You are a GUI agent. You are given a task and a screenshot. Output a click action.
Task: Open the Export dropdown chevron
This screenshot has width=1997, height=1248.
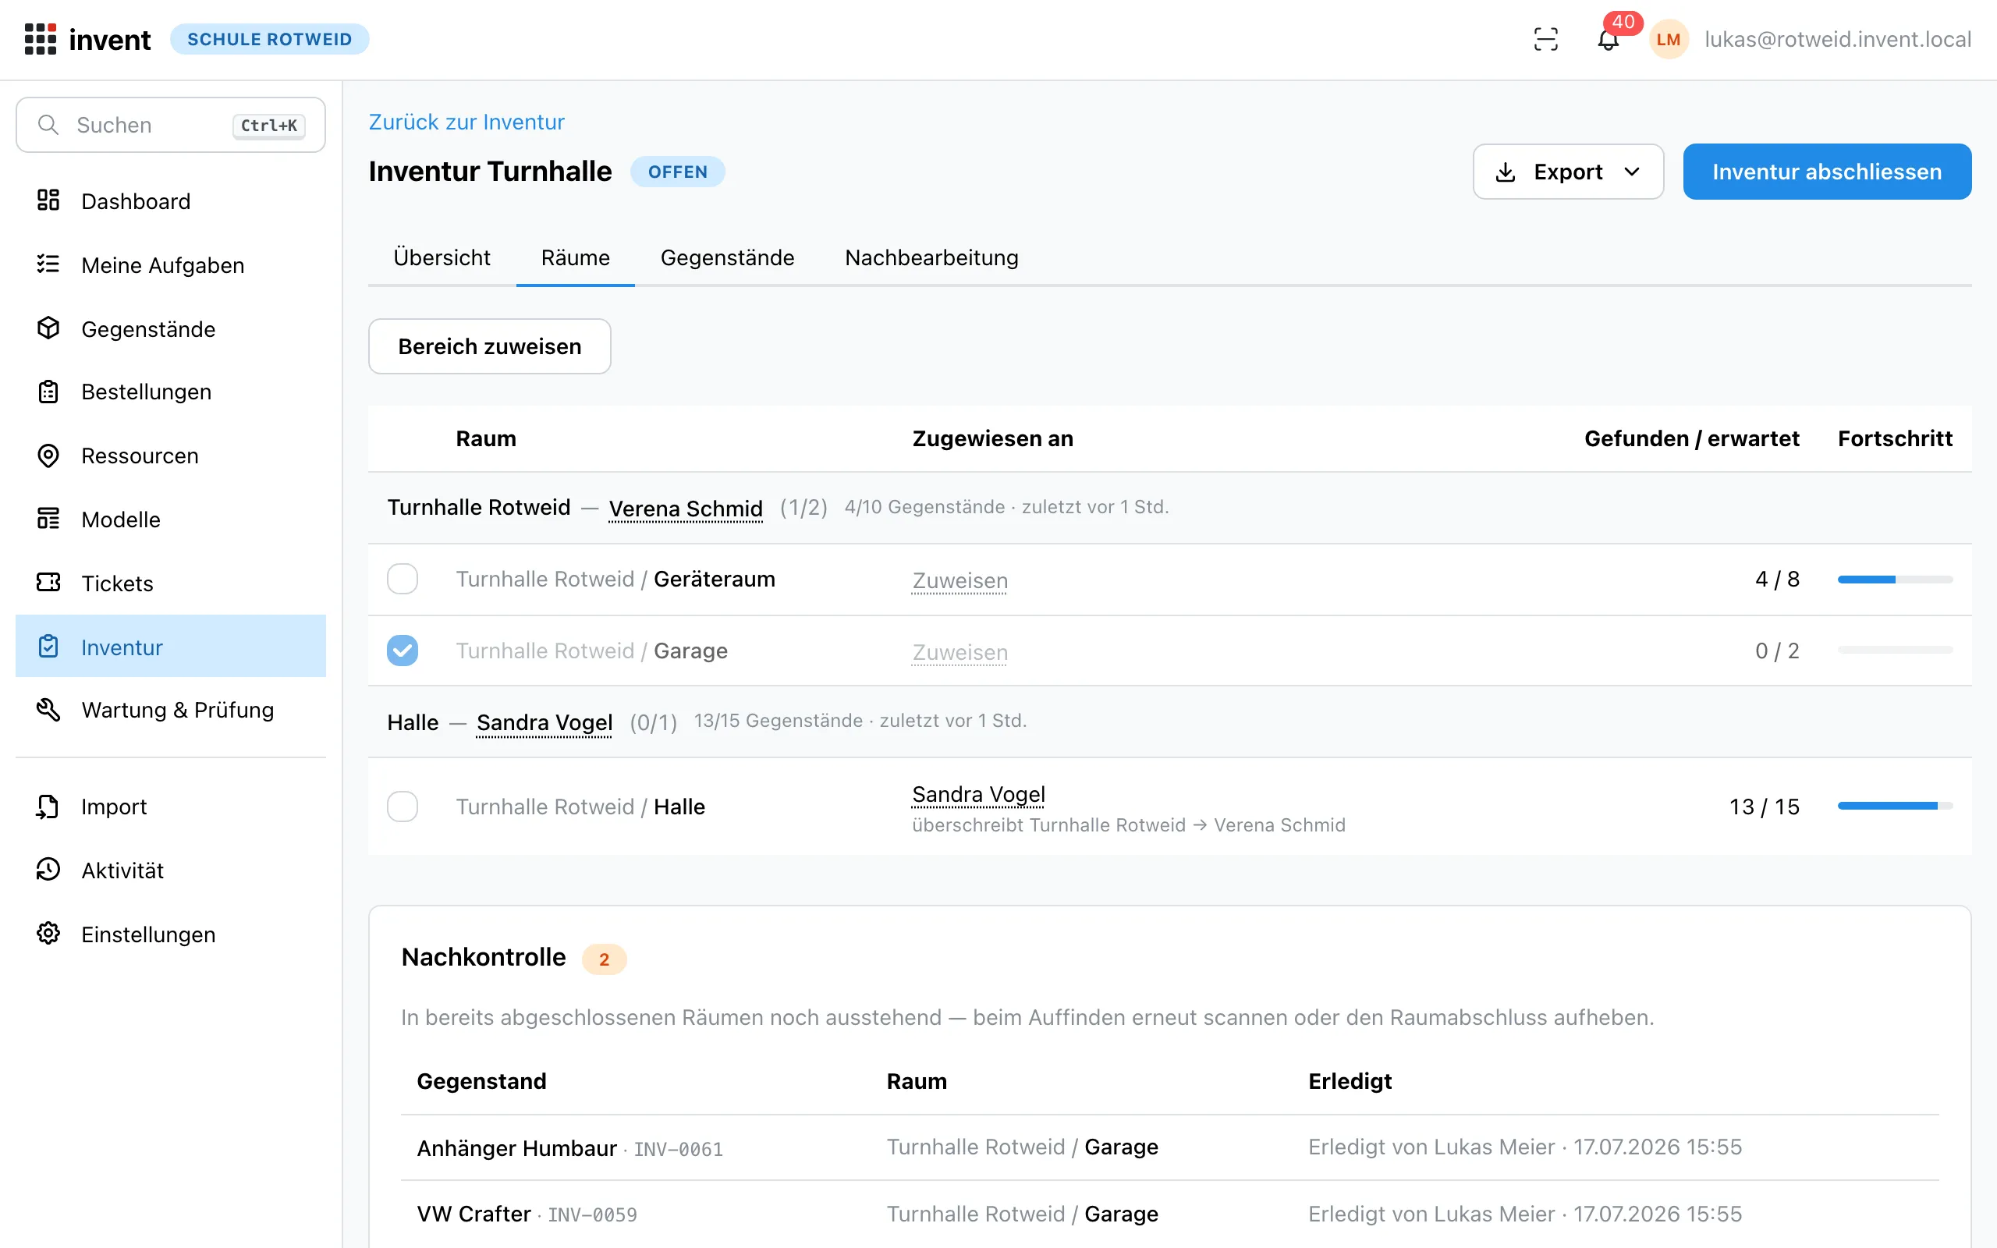1631,172
